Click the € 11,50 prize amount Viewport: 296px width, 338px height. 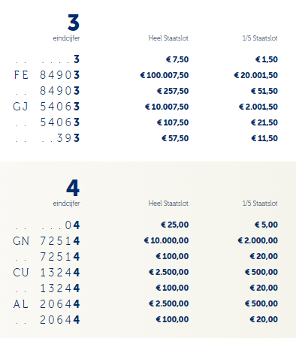coord(264,138)
